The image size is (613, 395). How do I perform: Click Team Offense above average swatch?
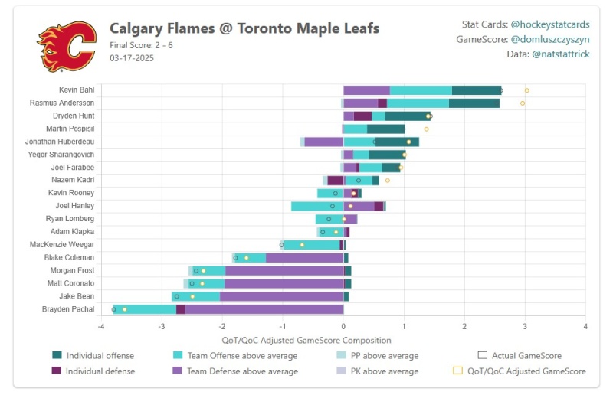(178, 356)
